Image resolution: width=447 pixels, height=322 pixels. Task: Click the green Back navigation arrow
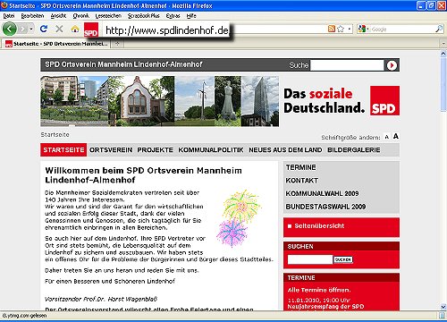(x=10, y=29)
